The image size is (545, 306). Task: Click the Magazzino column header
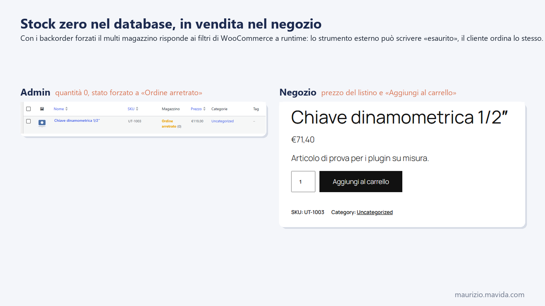click(x=171, y=109)
